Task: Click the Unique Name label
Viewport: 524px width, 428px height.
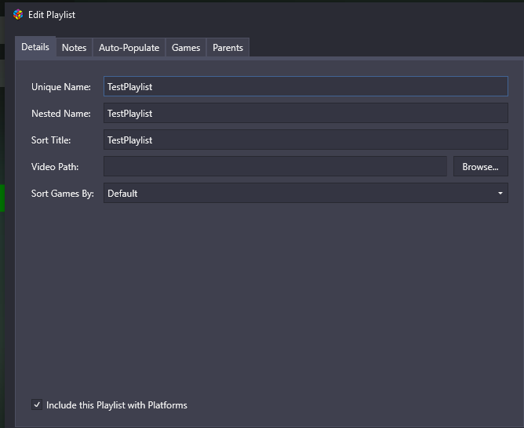Action: click(61, 87)
